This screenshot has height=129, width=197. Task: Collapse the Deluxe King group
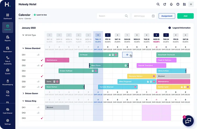pos(23,101)
